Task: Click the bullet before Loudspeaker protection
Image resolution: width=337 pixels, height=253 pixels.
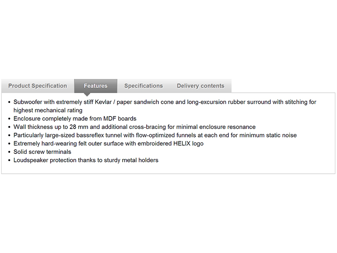Action: click(9, 160)
